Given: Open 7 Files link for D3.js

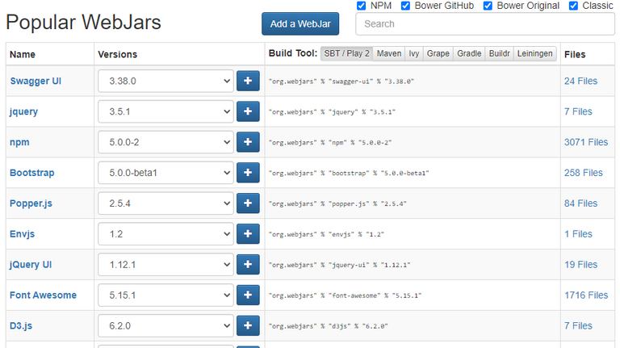Looking at the screenshot, I should point(578,326).
